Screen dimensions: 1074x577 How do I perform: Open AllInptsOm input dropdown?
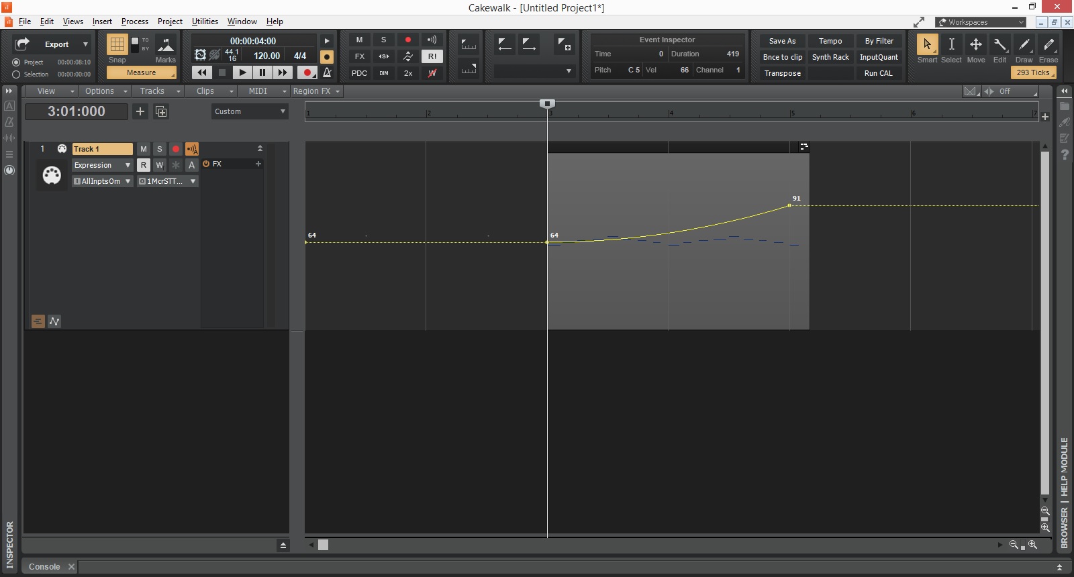pos(102,181)
